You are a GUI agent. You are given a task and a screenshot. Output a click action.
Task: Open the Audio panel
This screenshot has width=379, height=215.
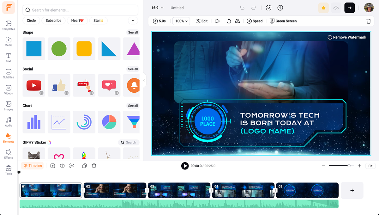click(8, 122)
